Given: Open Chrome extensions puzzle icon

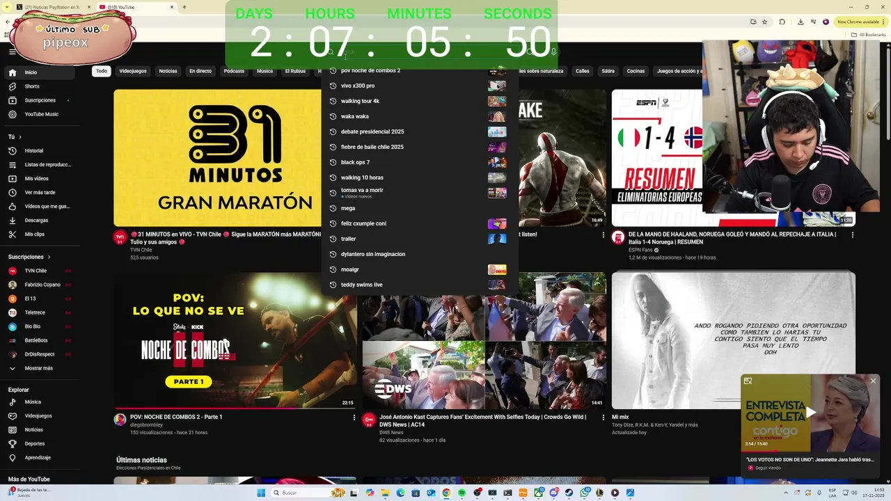Looking at the screenshot, I should [782, 22].
